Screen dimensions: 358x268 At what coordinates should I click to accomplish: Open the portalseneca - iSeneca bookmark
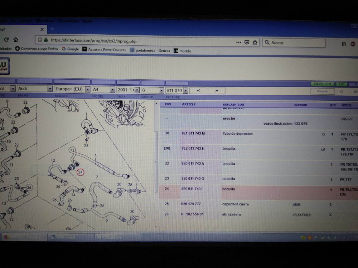click(150, 50)
